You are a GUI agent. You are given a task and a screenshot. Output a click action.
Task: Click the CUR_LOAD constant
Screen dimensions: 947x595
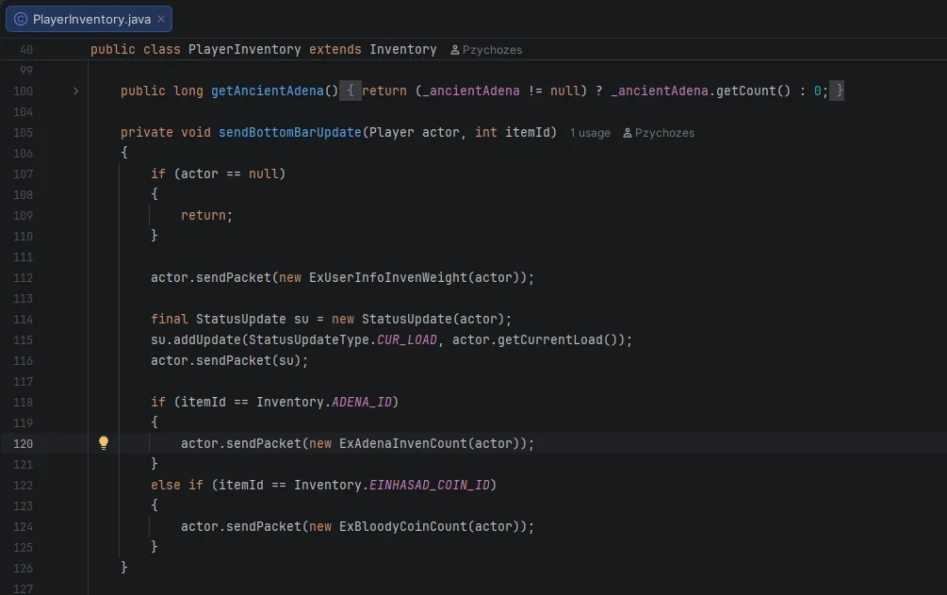coord(407,339)
